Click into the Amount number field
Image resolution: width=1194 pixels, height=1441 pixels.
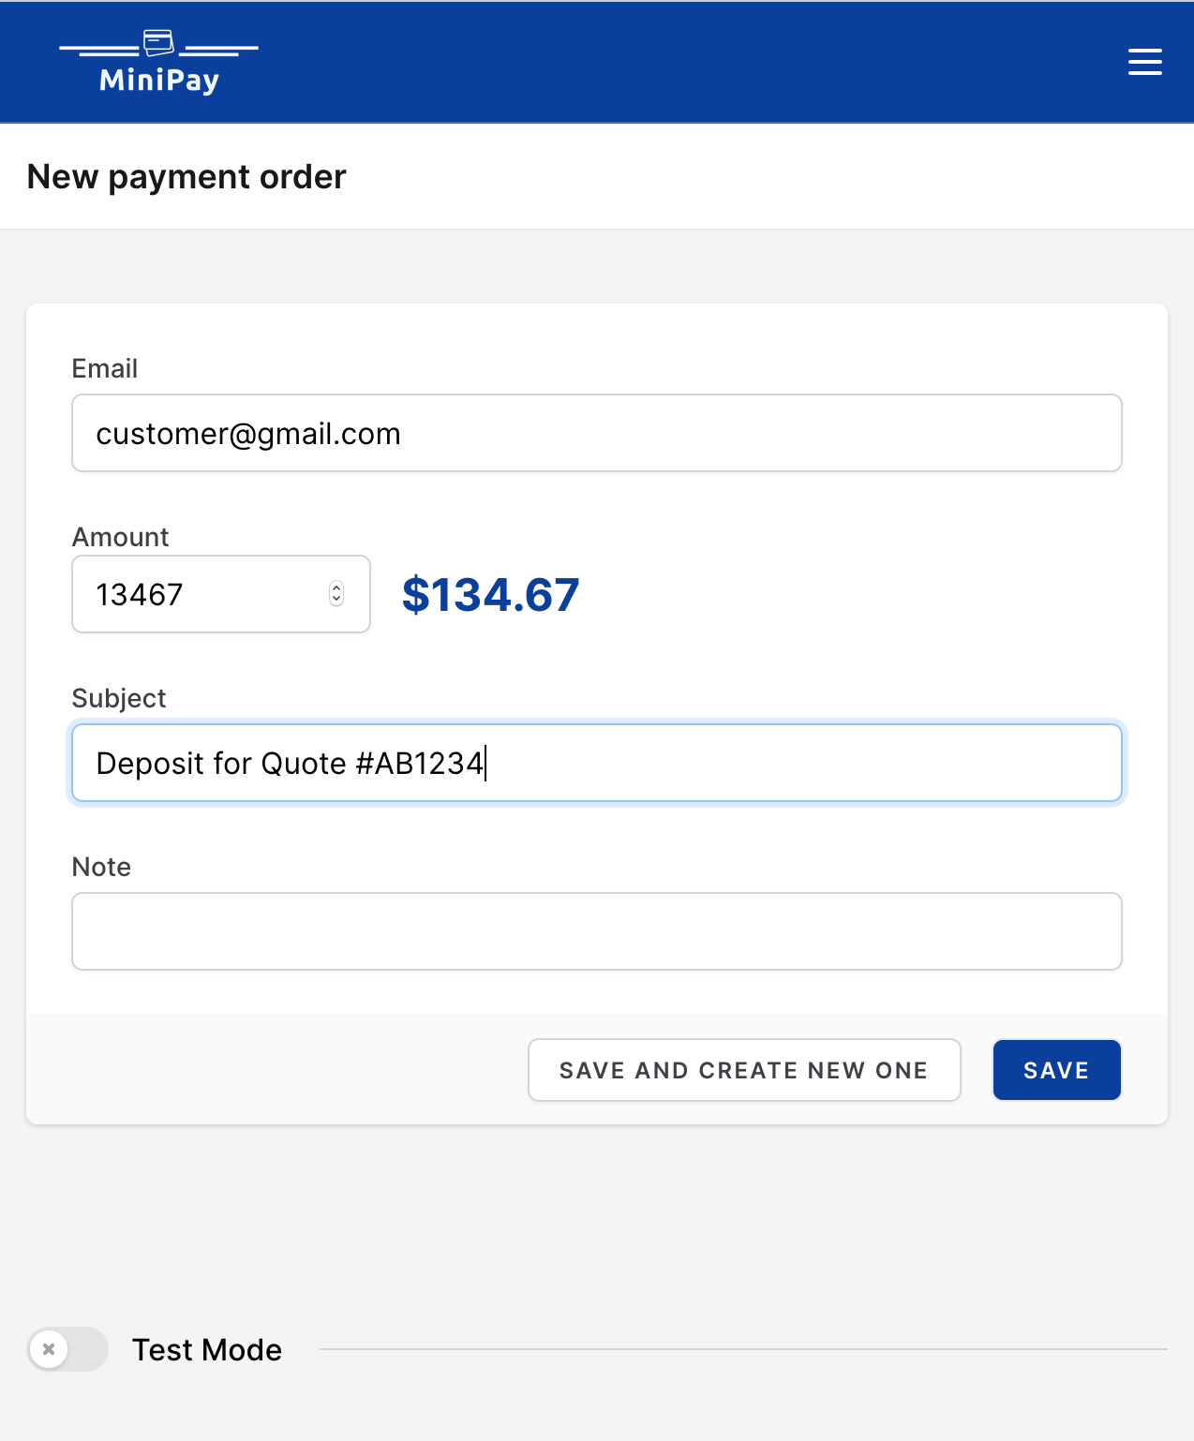pos(206,594)
